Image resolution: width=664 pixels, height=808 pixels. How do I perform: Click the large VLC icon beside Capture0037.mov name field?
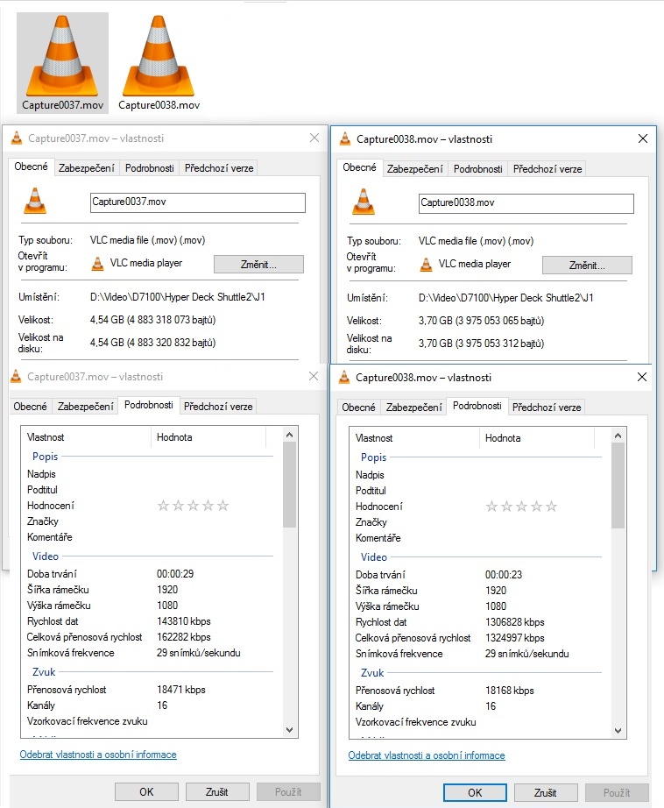(x=35, y=202)
